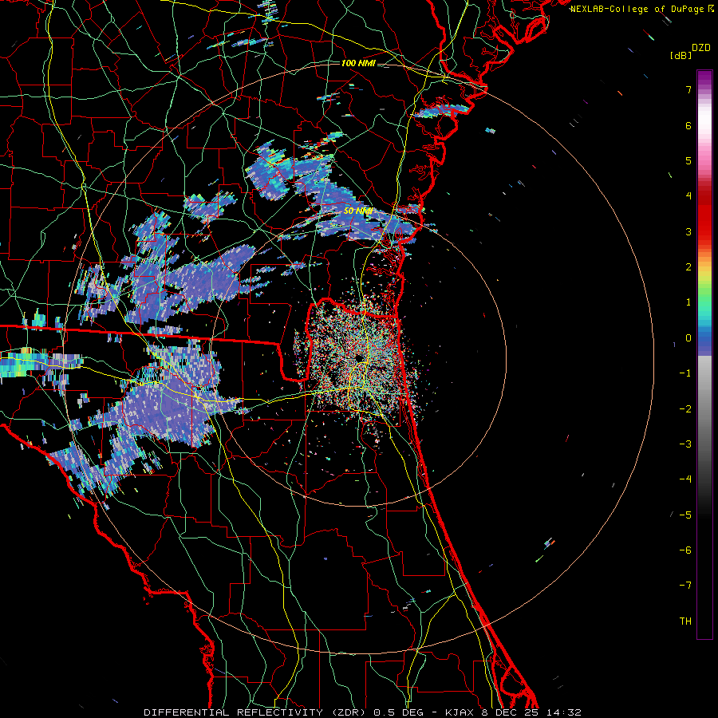This screenshot has width=718, height=718.
Task: Click the -2 value on the color scale
Action: pyautogui.click(x=685, y=409)
